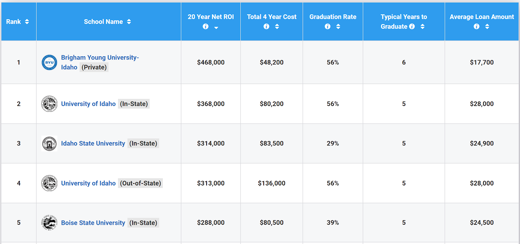Viewport: 520px width, 244px height.
Task: Click the Average Loan Amount info icon
Action: (476, 27)
